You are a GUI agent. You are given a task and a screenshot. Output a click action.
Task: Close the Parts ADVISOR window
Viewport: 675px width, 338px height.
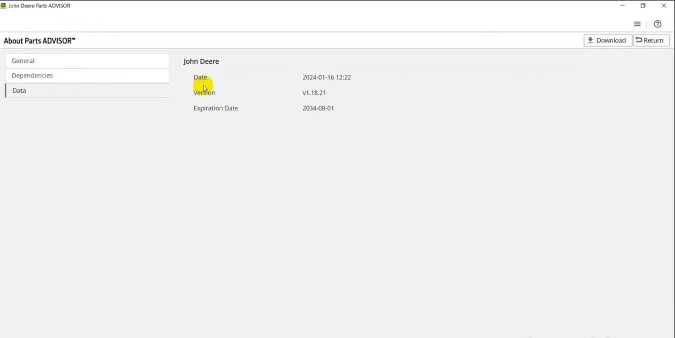click(x=663, y=6)
